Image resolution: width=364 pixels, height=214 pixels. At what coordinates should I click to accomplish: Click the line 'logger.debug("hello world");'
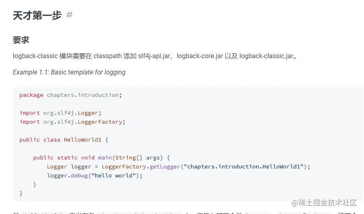pos(95,176)
